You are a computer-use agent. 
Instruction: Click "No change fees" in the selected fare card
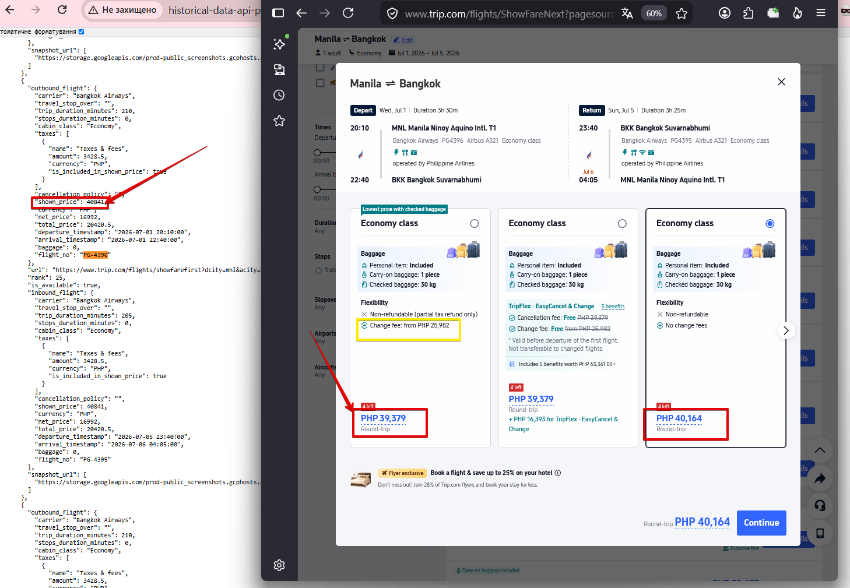click(686, 326)
